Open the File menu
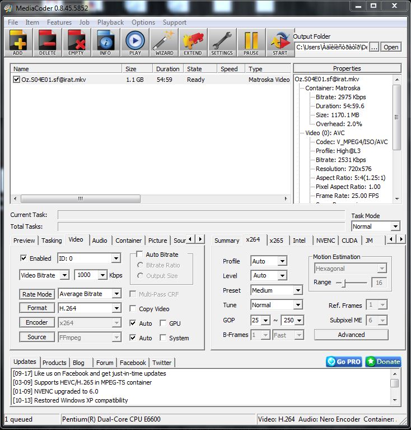This screenshot has width=411, height=430. [13, 22]
